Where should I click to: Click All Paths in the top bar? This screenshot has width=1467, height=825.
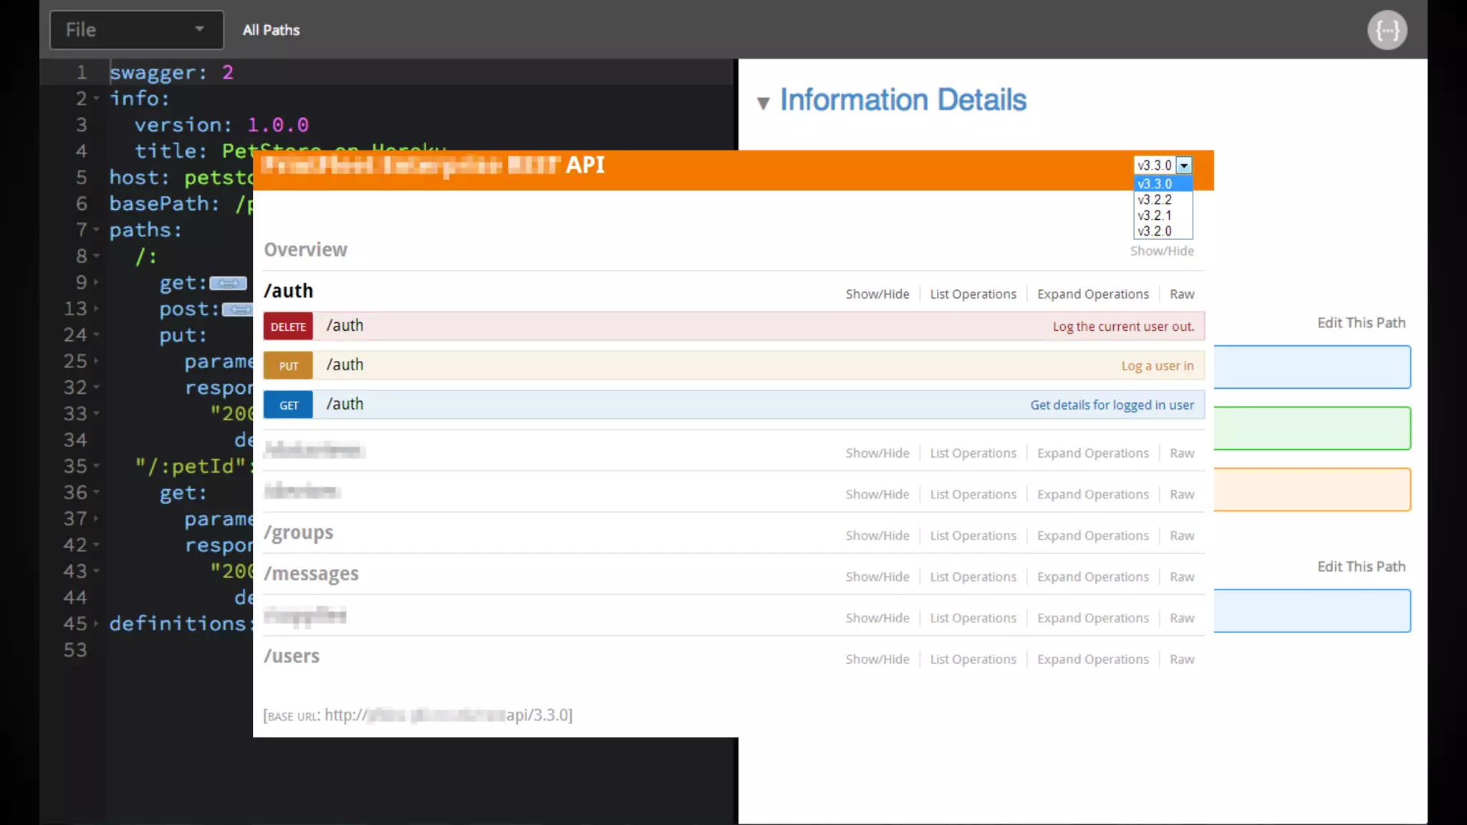click(271, 30)
